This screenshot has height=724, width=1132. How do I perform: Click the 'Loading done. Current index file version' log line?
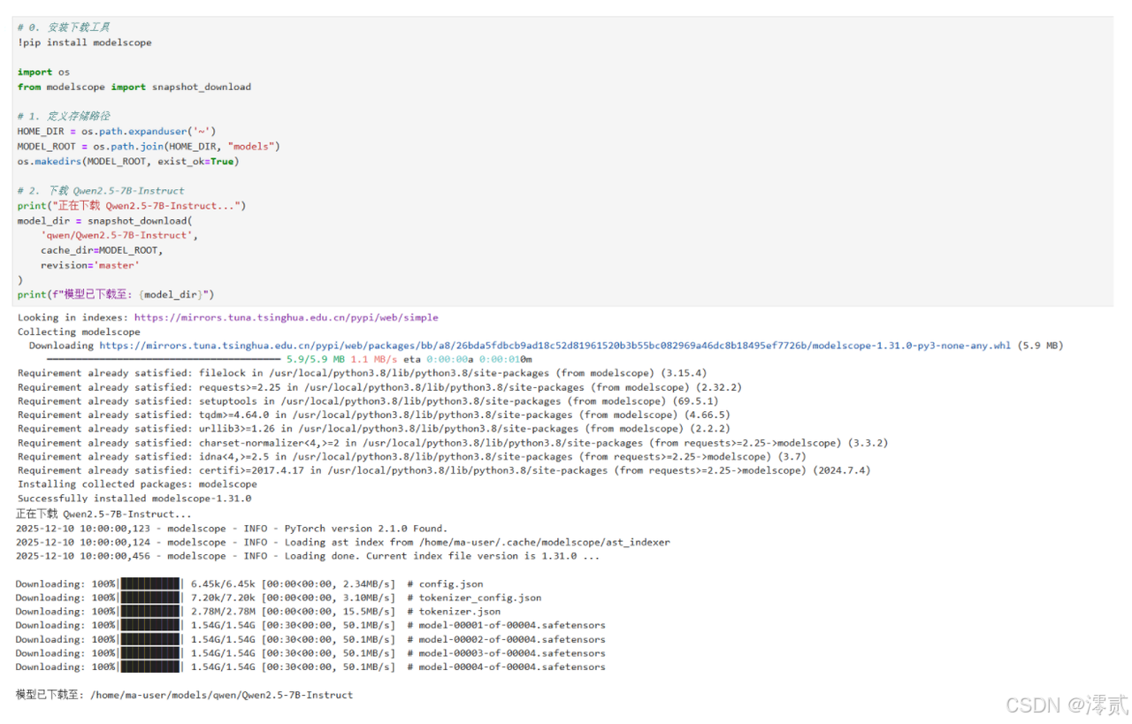[x=308, y=556]
